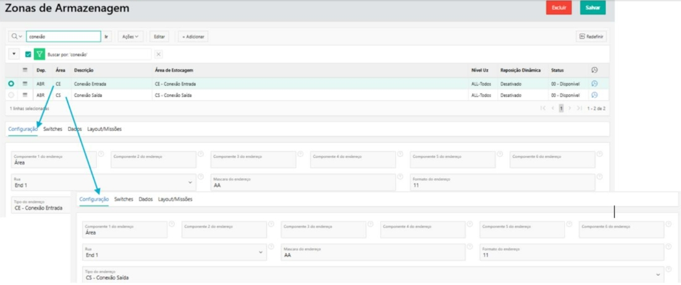The image size is (681, 285).
Task: Click the history icon in table header
Action: pos(594,70)
